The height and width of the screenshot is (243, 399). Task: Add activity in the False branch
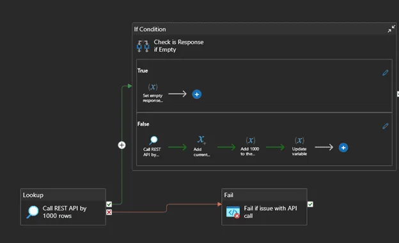click(343, 148)
